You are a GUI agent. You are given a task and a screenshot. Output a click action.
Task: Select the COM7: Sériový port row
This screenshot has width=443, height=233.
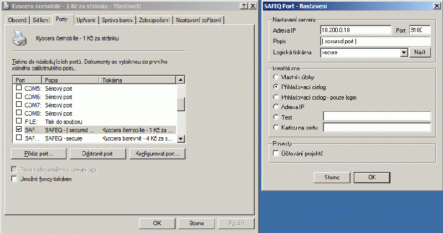(x=95, y=105)
